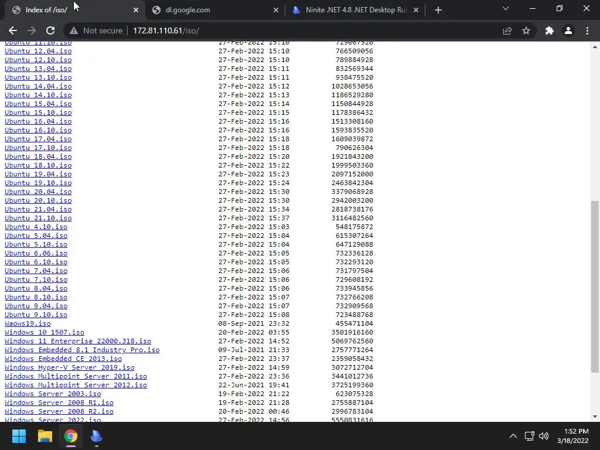Viewport: 600px width, 450px height.
Task: Show hidden system tray icons
Action: pyautogui.click(x=513, y=436)
